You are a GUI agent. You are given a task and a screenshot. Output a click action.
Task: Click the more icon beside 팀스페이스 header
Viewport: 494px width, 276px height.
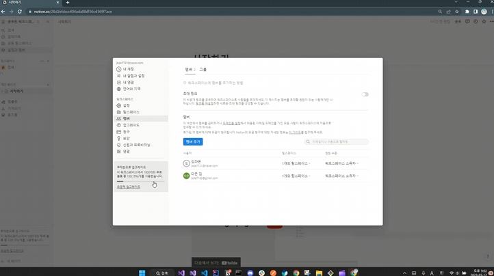[42, 61]
